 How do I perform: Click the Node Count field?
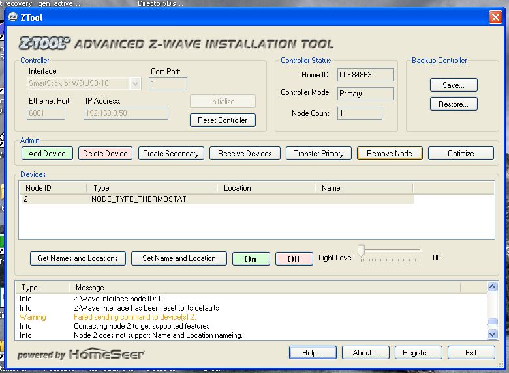tap(360, 113)
